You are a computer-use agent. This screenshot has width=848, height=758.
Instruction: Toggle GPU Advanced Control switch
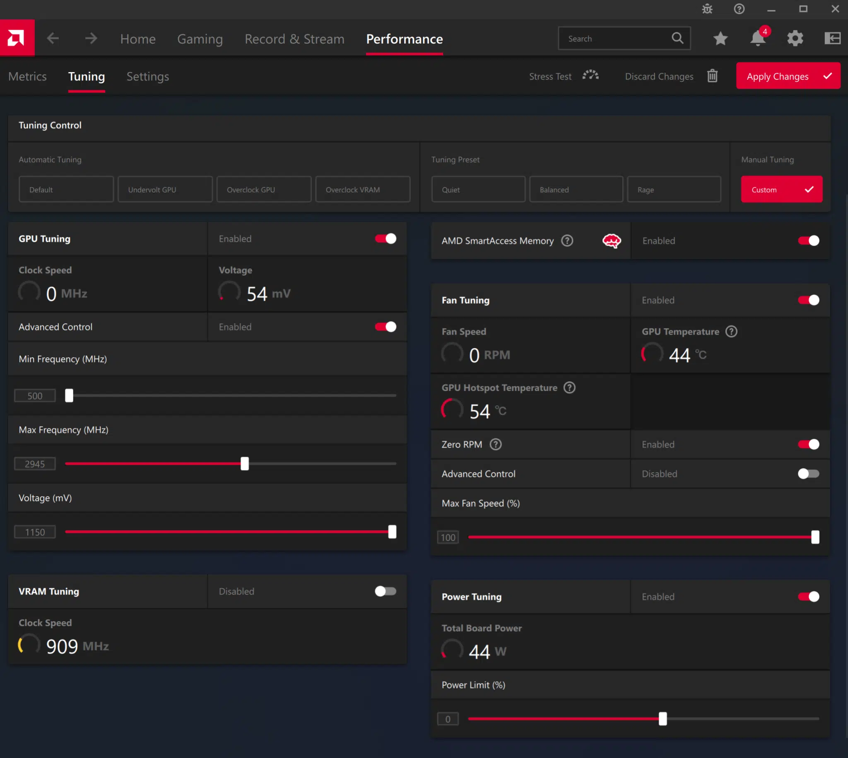[385, 327]
